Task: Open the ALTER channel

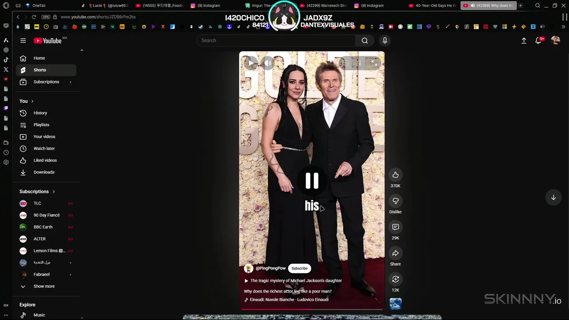Action: point(46,239)
